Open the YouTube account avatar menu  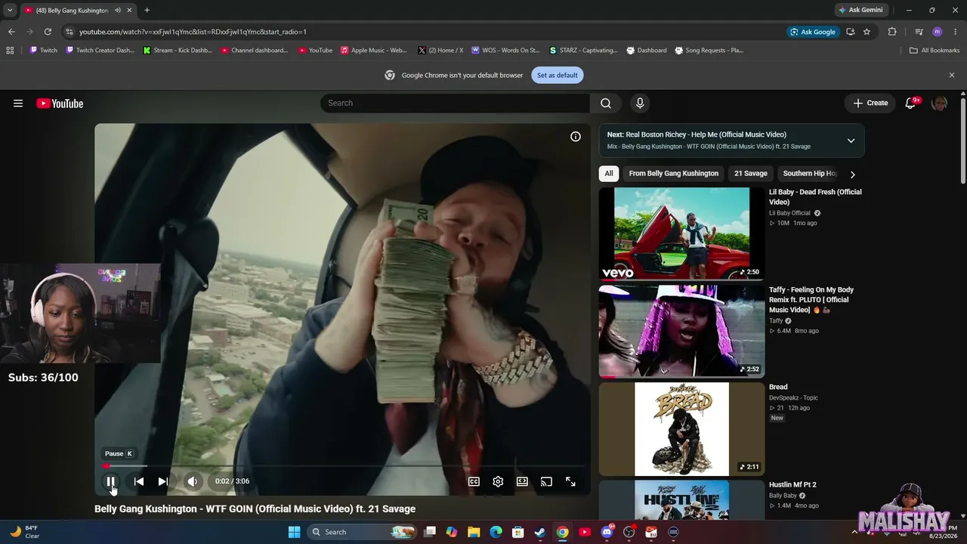coord(940,103)
